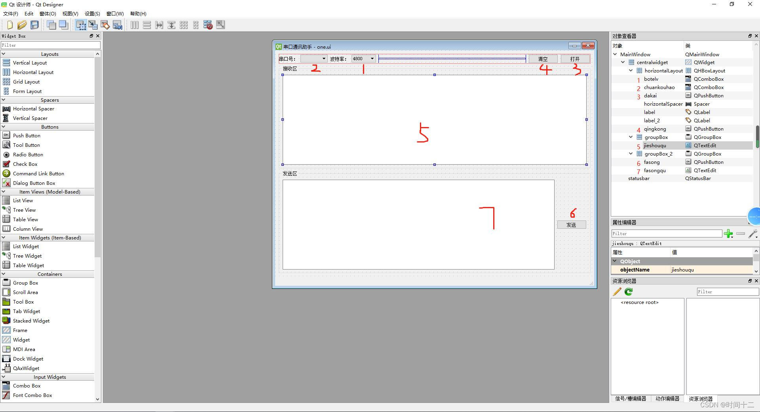Open the 窗体(O) menu

(48, 13)
